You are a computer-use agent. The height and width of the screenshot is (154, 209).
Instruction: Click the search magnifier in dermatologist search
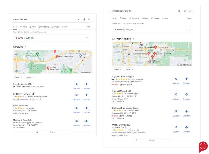coord(190,11)
